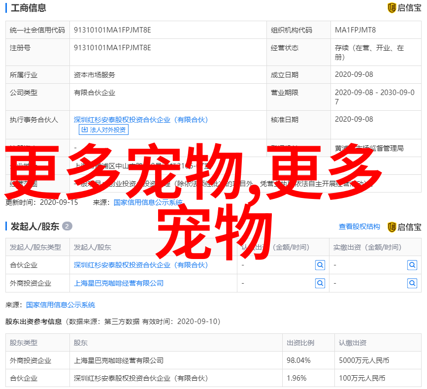Image resolution: width=427 pixels, height=389 pixels.
Task: Open 实缴出资 magnifier in 合伙企业 founder row
Action: coord(412,265)
